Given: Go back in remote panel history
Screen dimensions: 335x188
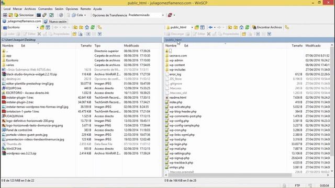Looking at the screenshot, I should coord(210,27).
